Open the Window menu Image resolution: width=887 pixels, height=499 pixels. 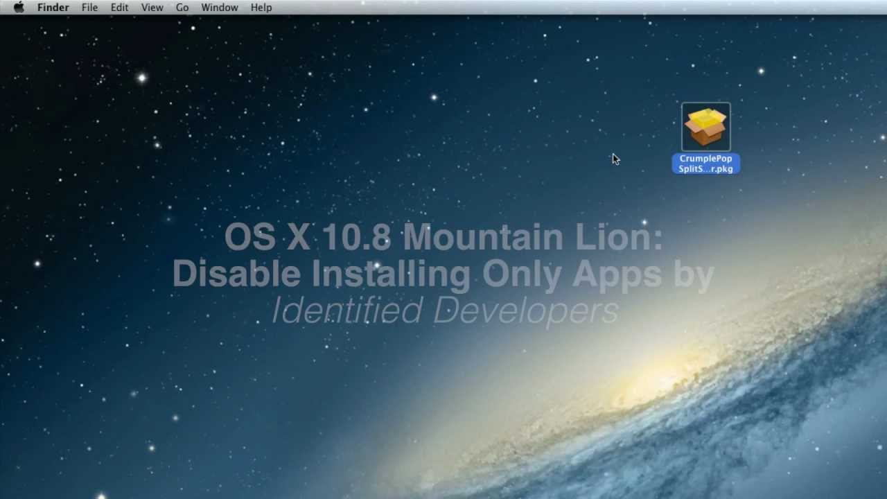(220, 8)
